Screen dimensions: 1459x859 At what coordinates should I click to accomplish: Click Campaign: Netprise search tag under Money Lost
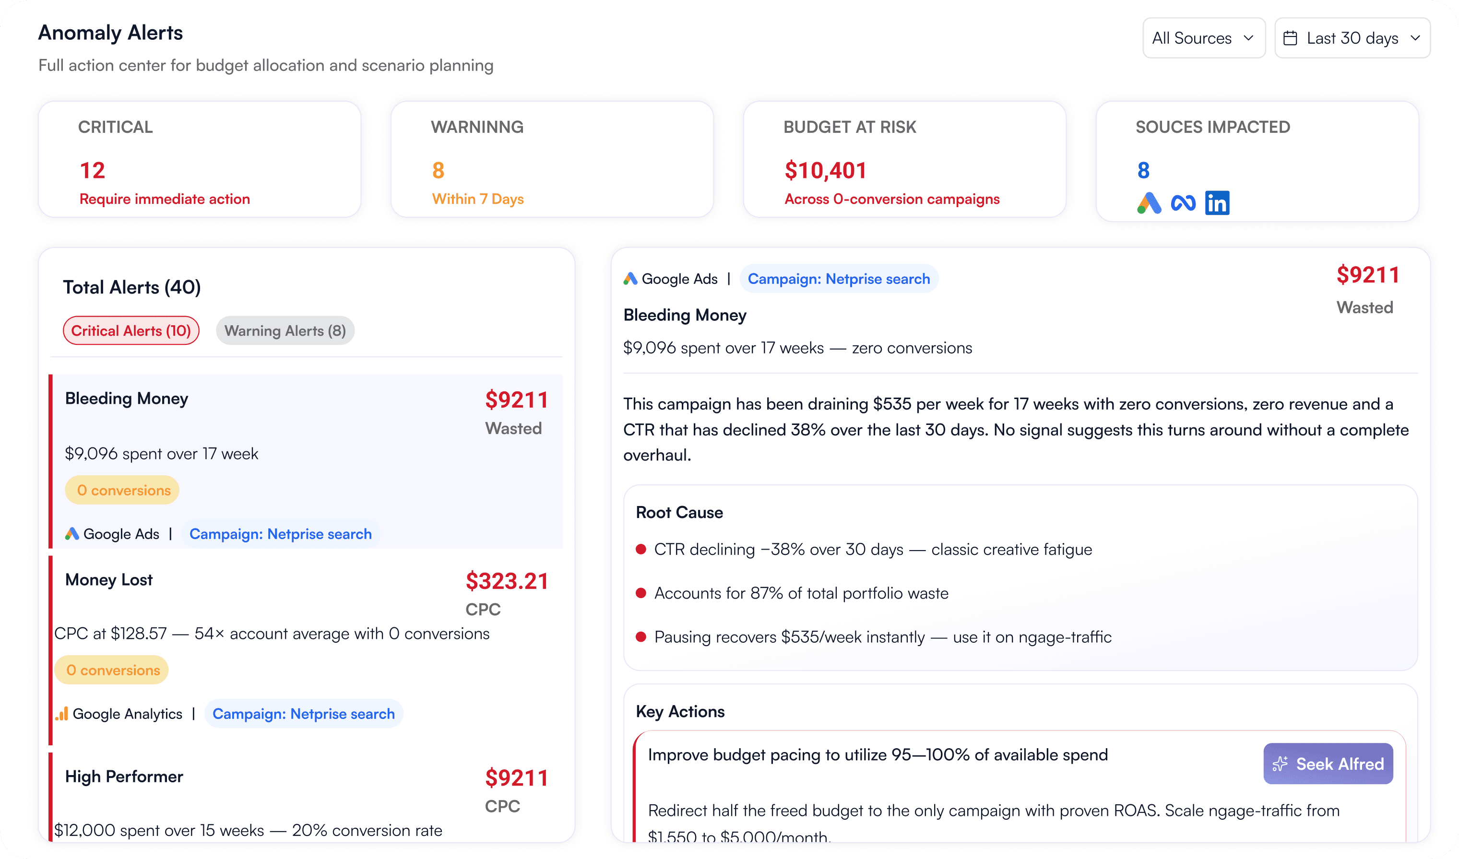pyautogui.click(x=303, y=714)
